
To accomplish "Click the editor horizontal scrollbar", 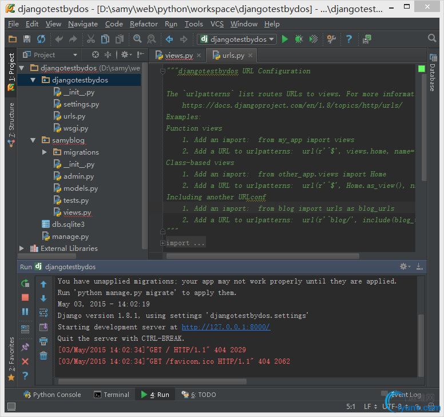I will 263,256.
